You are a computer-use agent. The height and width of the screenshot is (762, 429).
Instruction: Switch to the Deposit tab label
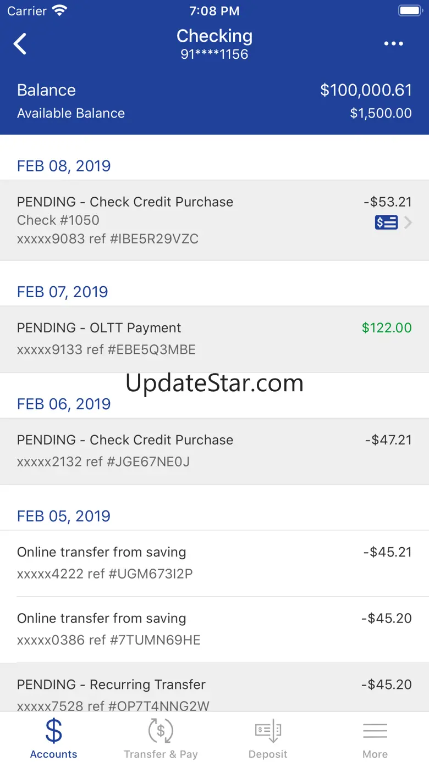(268, 754)
